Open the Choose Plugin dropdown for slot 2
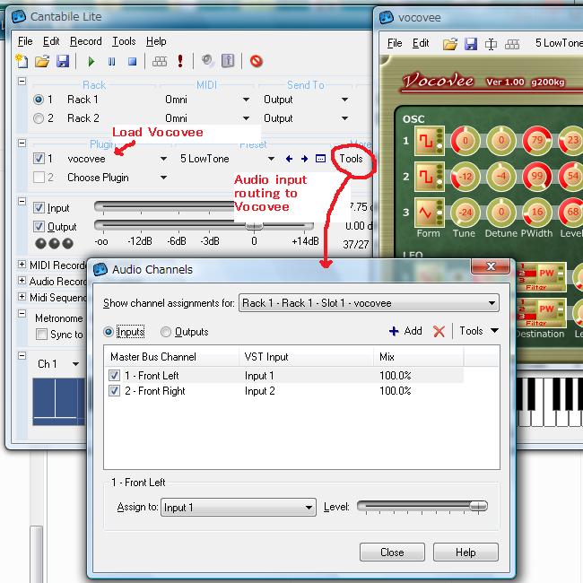Image resolution: width=583 pixels, height=583 pixels. coord(163,178)
